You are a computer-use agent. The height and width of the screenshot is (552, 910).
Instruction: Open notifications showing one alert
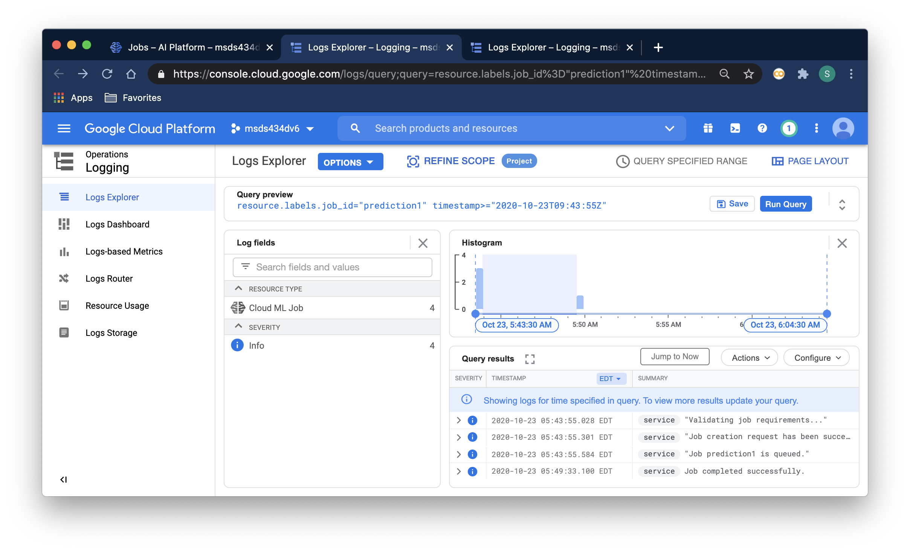point(789,128)
